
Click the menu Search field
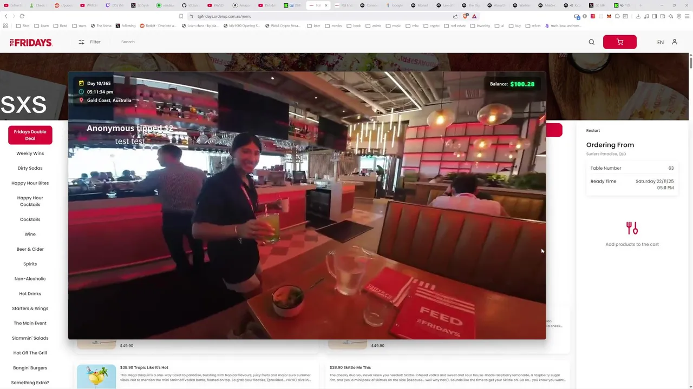pyautogui.click(x=128, y=42)
